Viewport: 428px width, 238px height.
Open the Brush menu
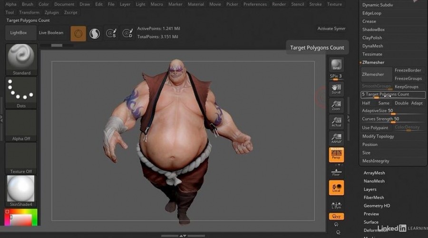point(28,4)
